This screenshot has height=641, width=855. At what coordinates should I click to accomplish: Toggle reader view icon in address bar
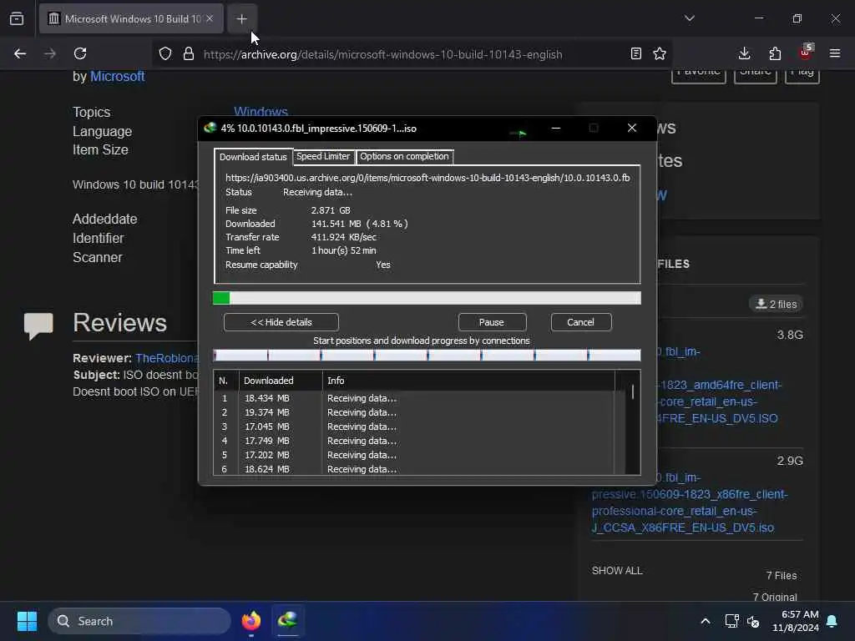click(635, 53)
